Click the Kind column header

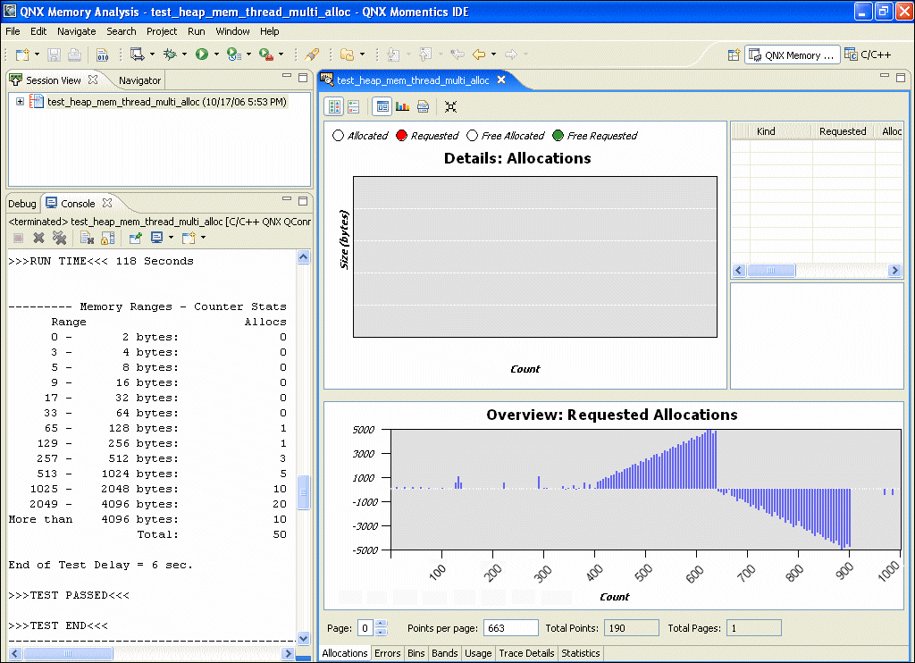(x=766, y=130)
